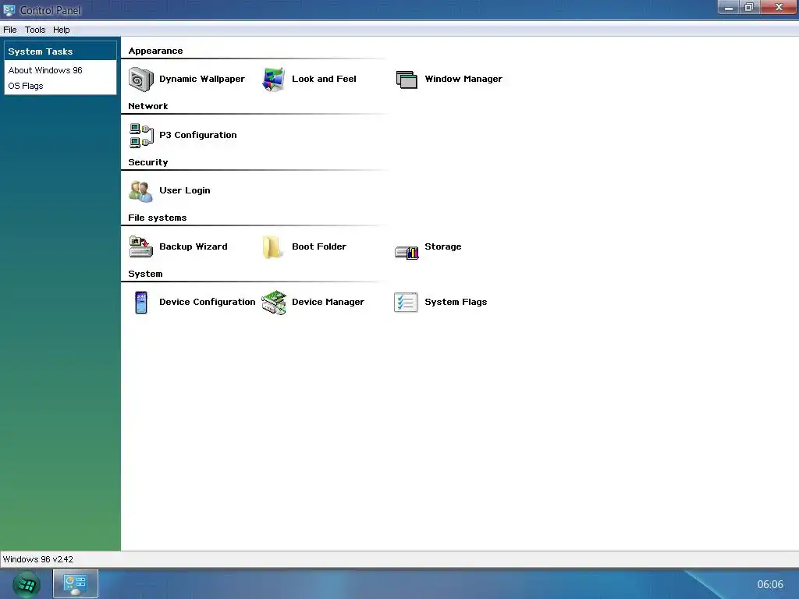The width and height of the screenshot is (799, 599).
Task: Click the Backup Wizard label
Action: click(x=194, y=246)
